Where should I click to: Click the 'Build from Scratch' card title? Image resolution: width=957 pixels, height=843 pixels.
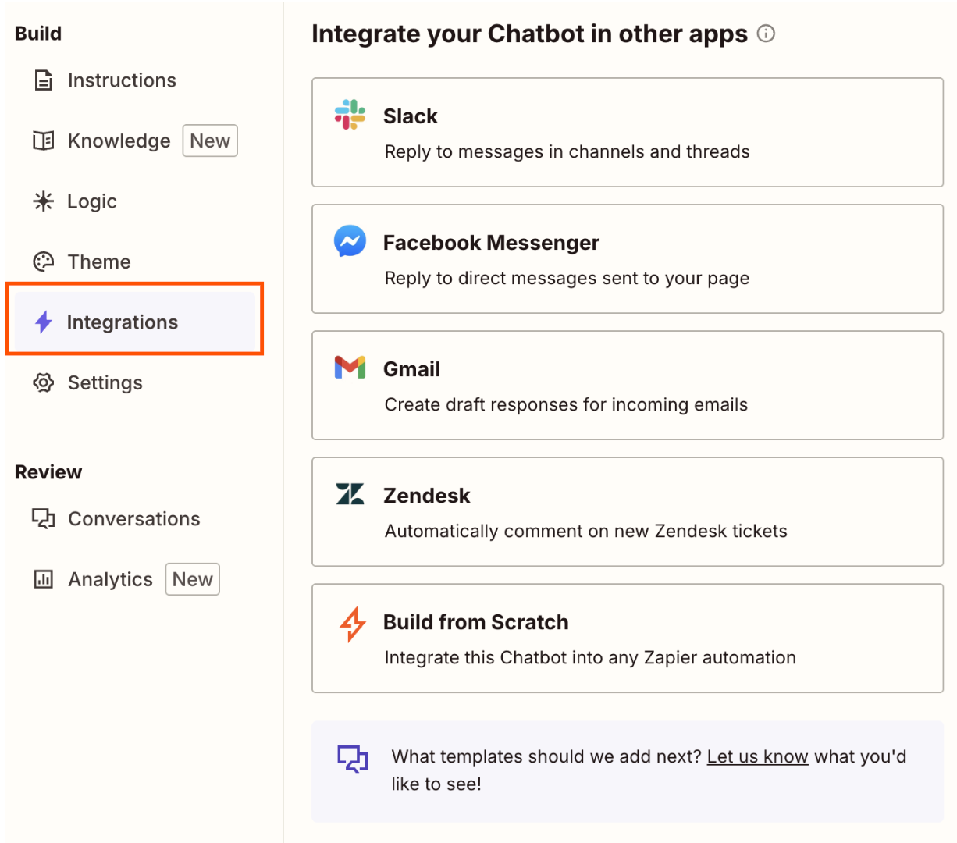click(476, 622)
